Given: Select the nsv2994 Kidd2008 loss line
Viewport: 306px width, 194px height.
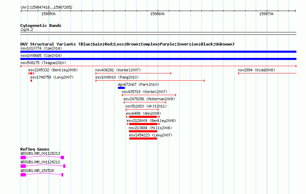Looking at the screenshot, I should [x=267, y=73].
